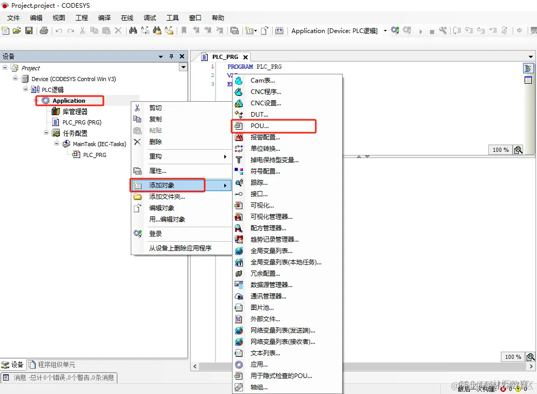The width and height of the screenshot is (537, 394).
Task: Click the Start play icon in toolbar
Action: point(421,31)
